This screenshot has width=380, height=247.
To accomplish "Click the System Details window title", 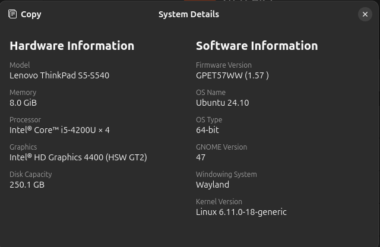I will coord(189,14).
